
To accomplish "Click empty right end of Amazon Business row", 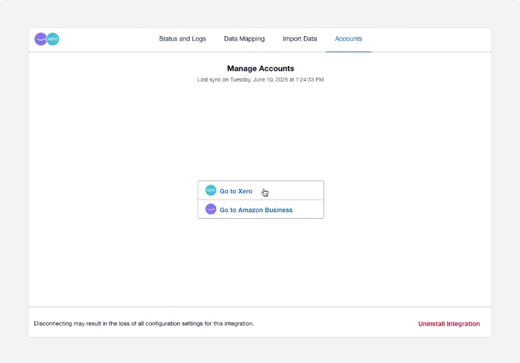I will pos(310,209).
